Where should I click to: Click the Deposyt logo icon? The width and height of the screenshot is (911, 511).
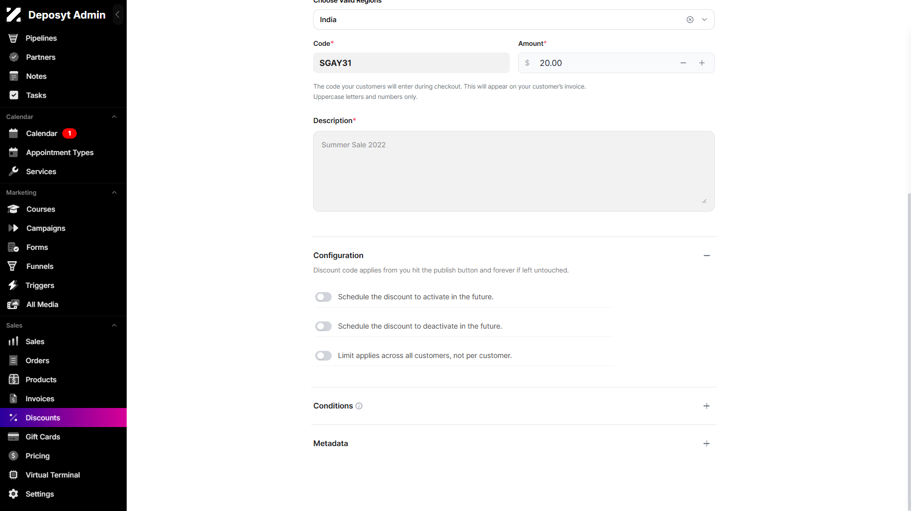14,15
